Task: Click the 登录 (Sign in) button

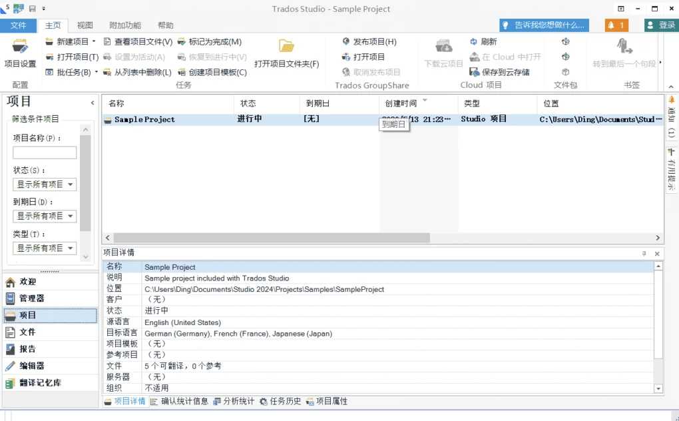Action: (x=661, y=25)
